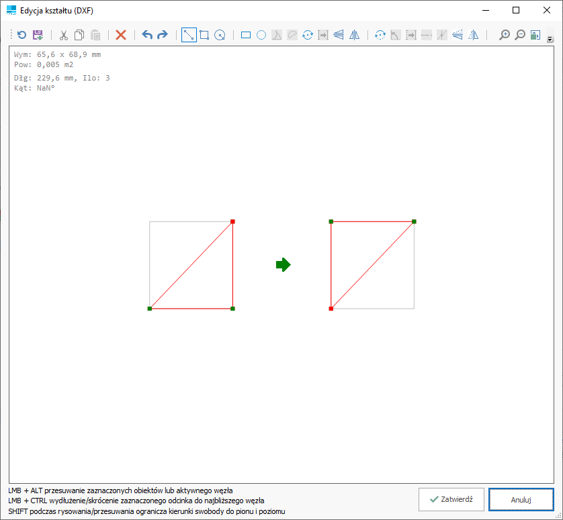Open the toolbar overflow dropdown arrow
Screen dimensions: 563x520
[x=550, y=39]
